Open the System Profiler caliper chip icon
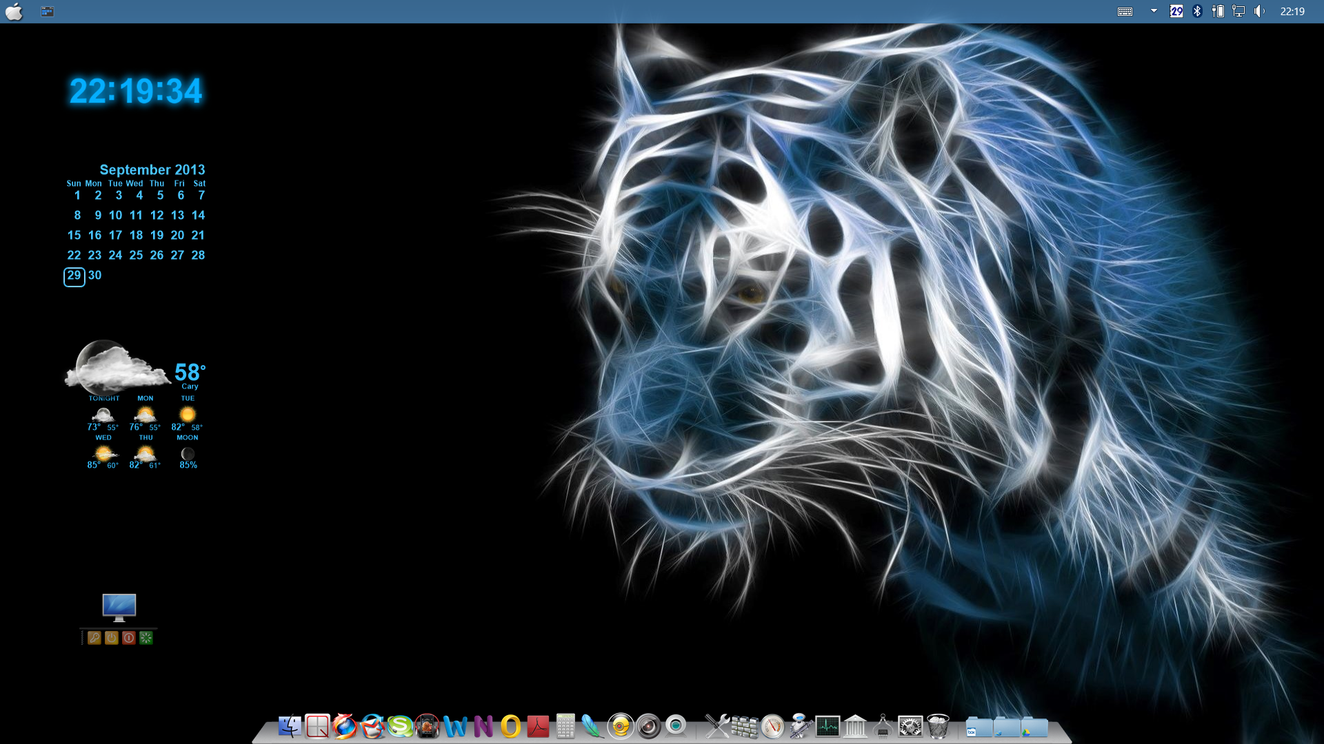The width and height of the screenshot is (1324, 744). pos(883,726)
